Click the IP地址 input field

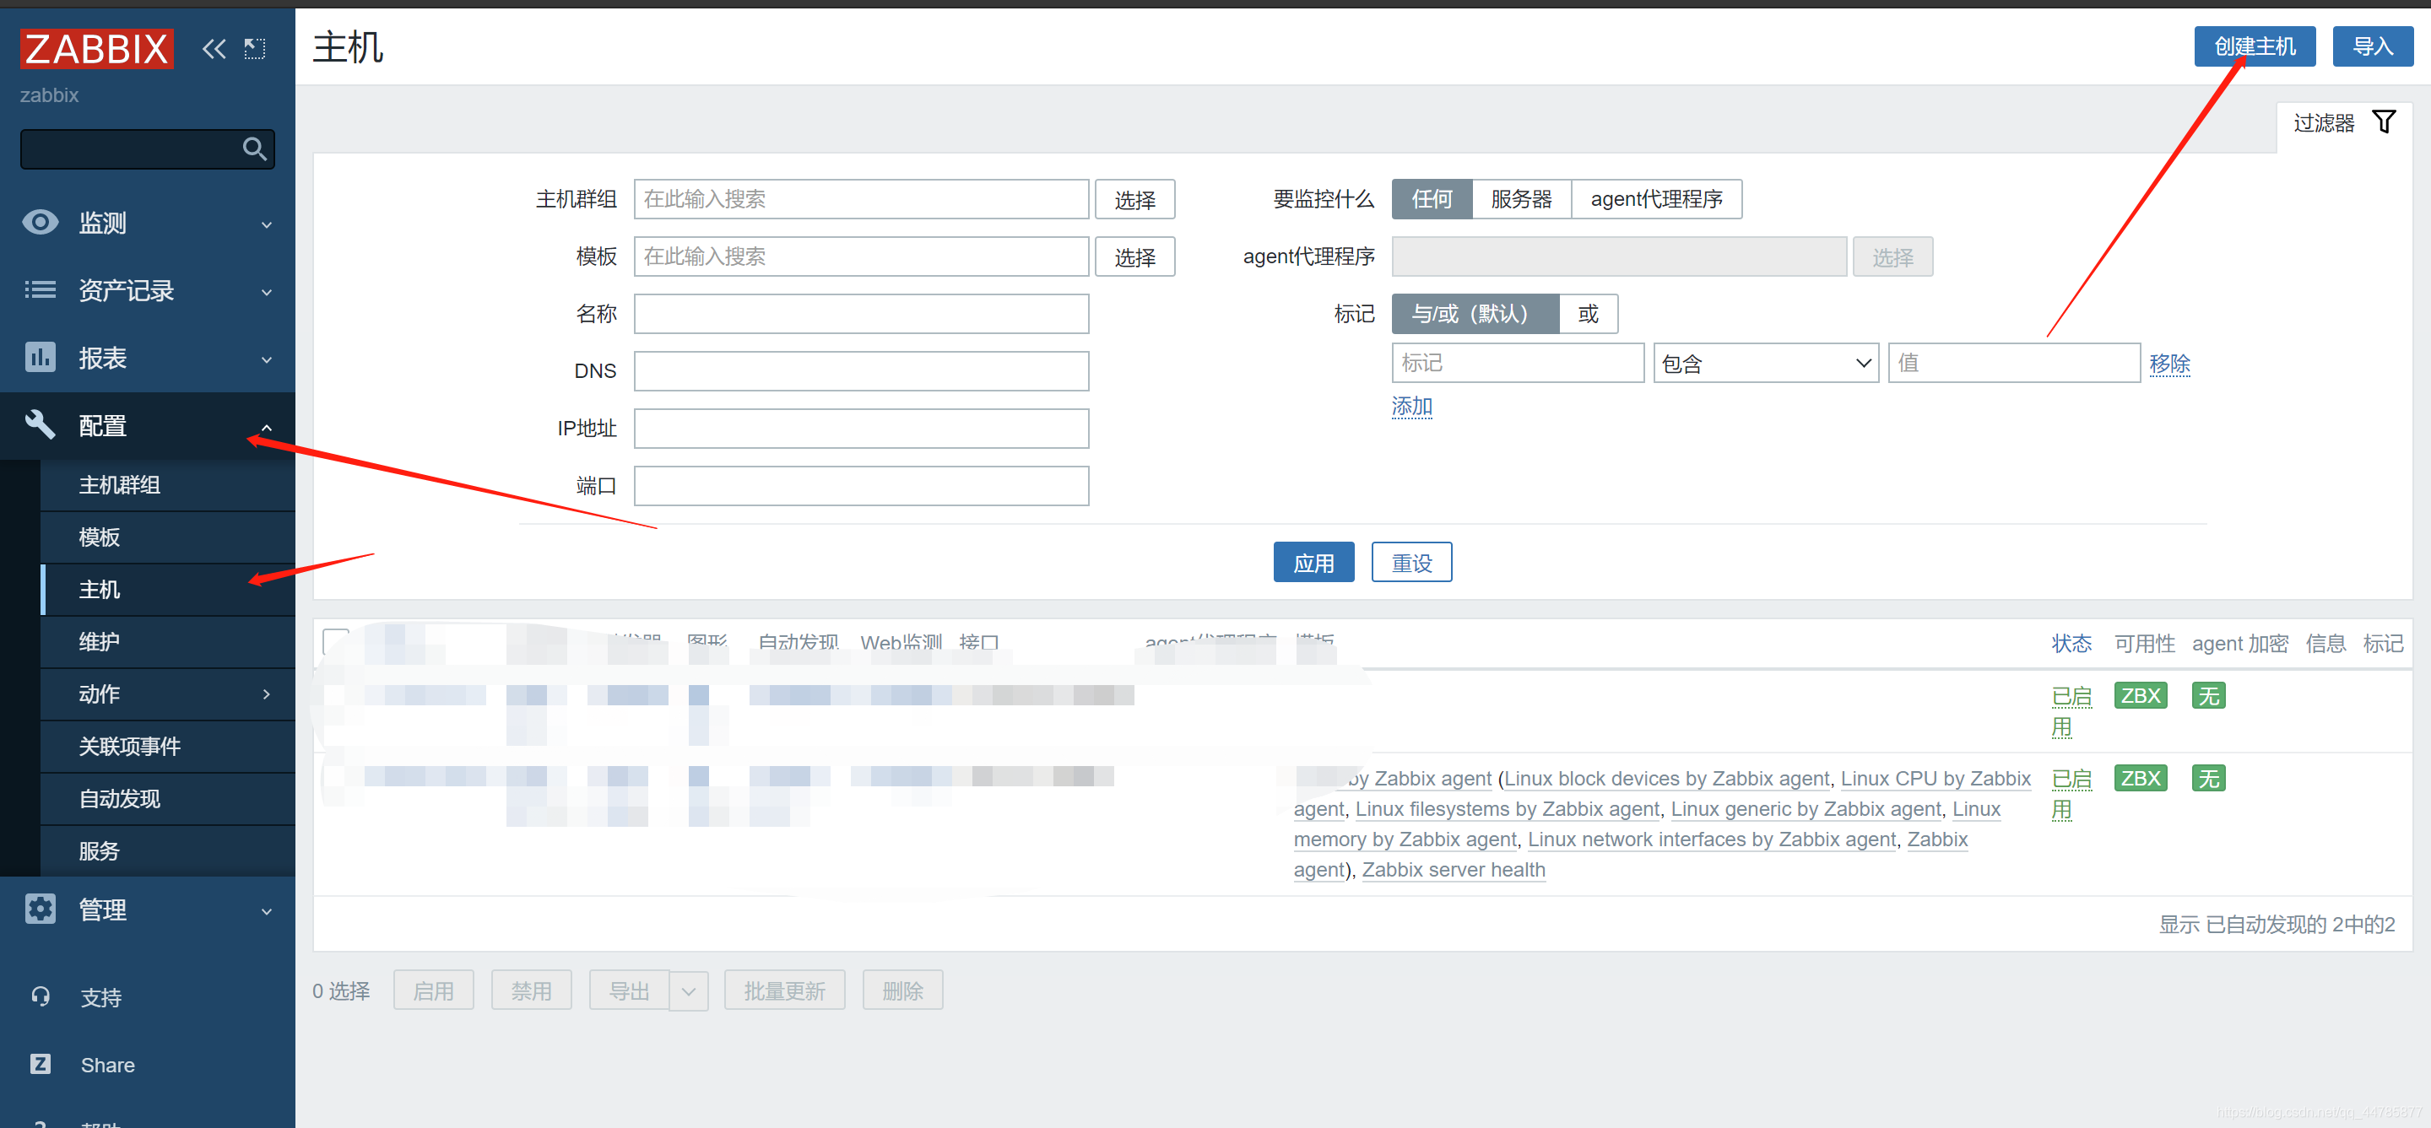(x=861, y=429)
